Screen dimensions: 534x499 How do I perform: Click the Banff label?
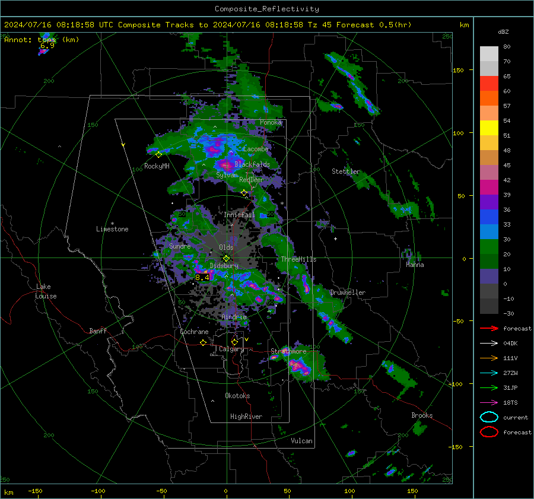pos(98,330)
